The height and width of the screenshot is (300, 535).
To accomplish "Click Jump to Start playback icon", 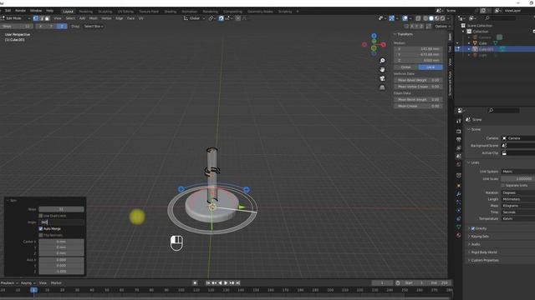I will [x=208, y=283].
